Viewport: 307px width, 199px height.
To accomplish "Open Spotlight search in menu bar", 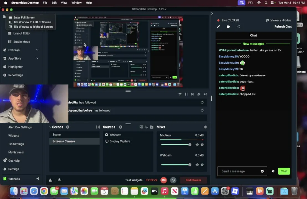I will tap(266, 3).
